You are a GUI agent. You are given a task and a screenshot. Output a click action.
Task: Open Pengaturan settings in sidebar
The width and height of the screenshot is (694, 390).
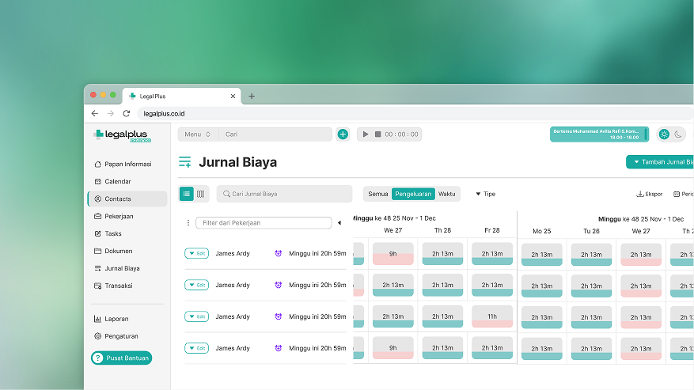121,336
